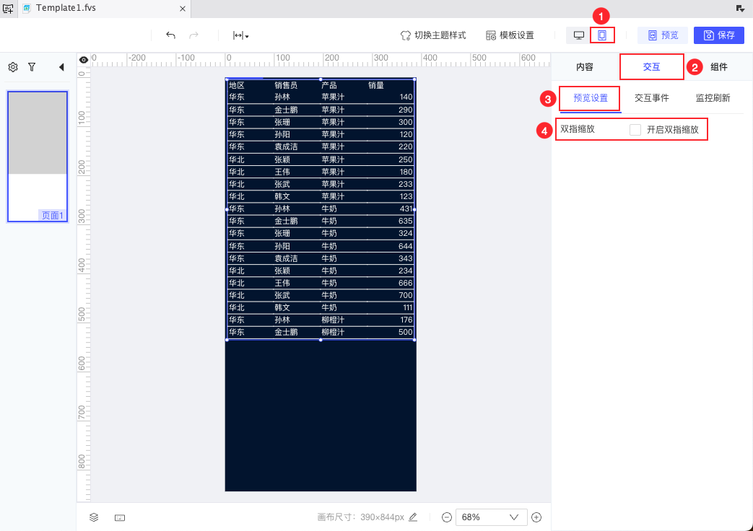Open the 监控刷新 sub-tab
The height and width of the screenshot is (531, 753).
pyautogui.click(x=713, y=98)
